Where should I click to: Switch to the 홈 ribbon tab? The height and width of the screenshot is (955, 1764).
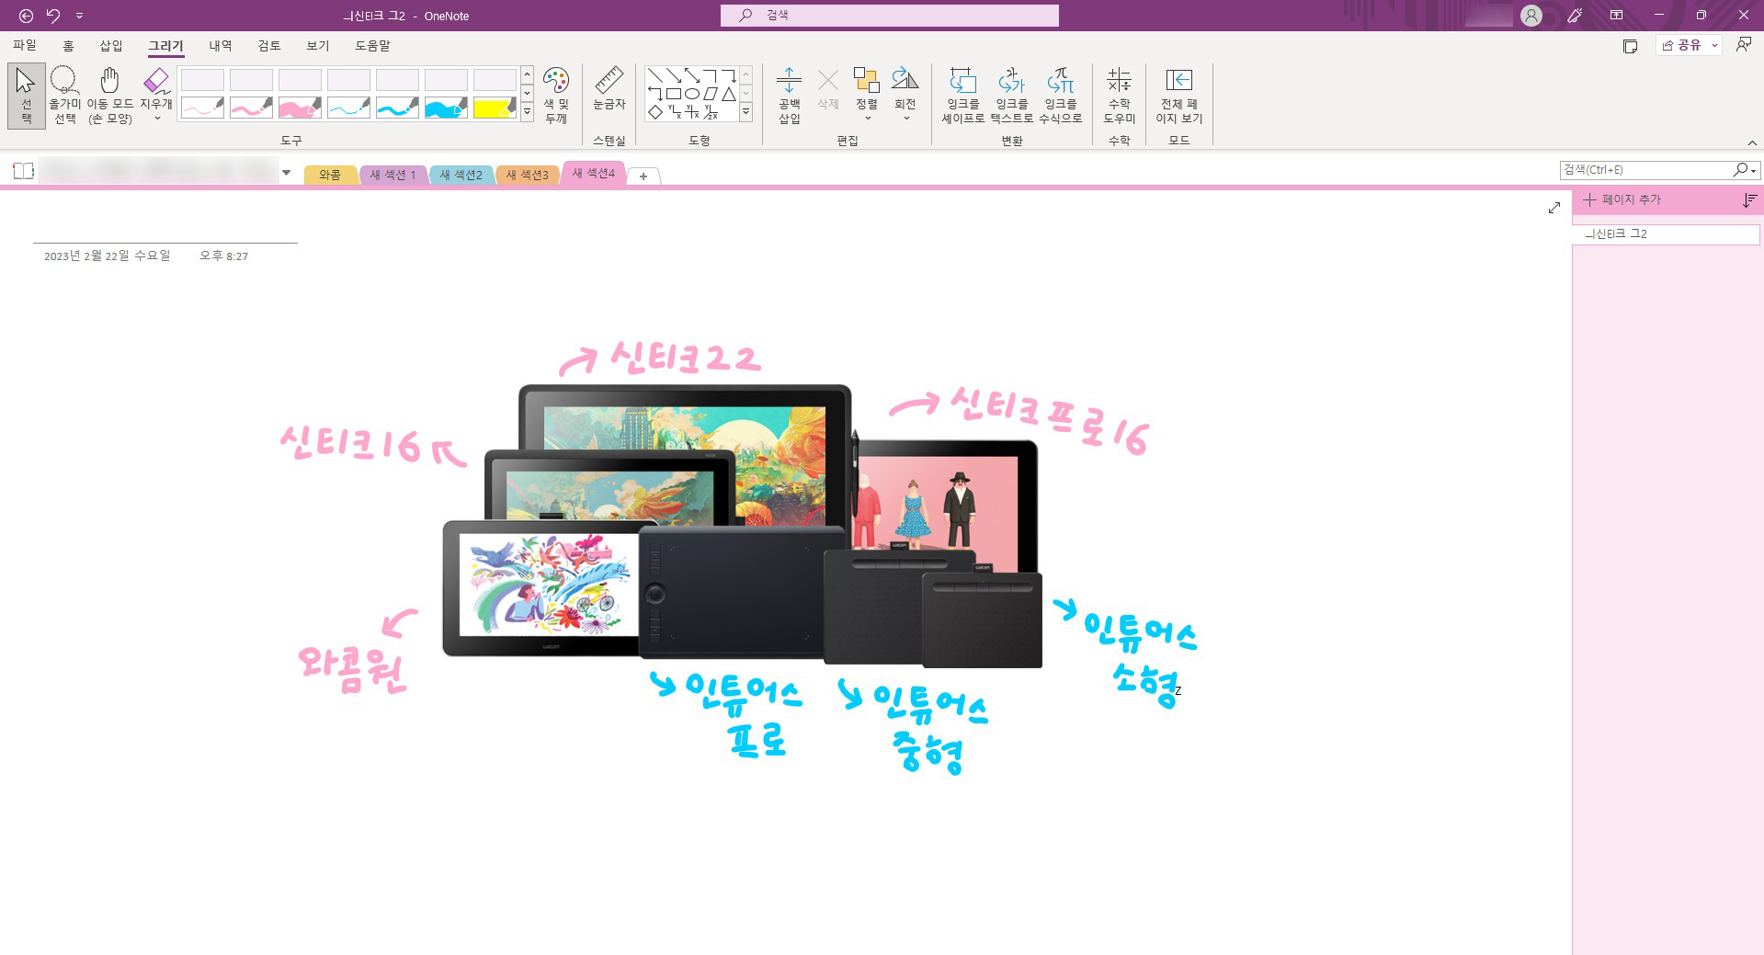click(68, 45)
